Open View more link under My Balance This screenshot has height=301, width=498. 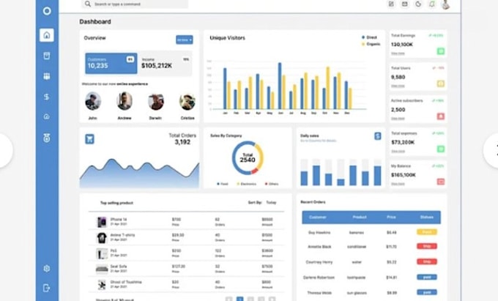pos(398,184)
